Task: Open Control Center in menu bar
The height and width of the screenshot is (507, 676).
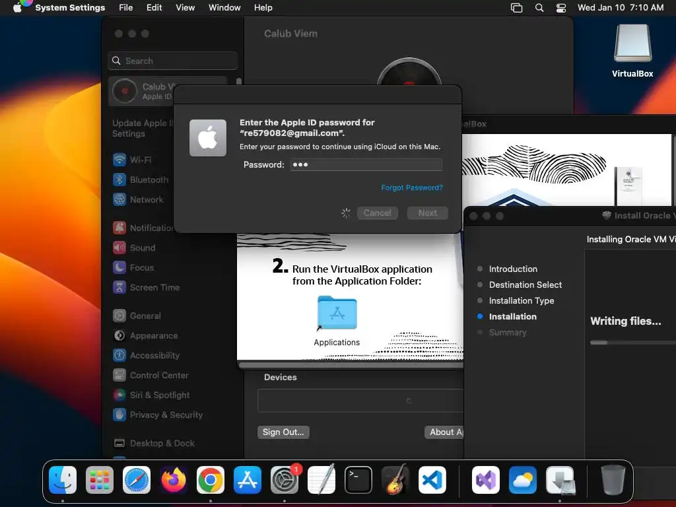Action: pos(561,8)
